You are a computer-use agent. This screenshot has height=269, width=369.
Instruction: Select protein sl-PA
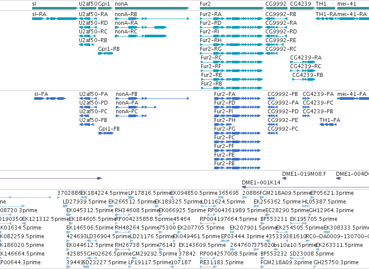pyautogui.click(x=50, y=98)
